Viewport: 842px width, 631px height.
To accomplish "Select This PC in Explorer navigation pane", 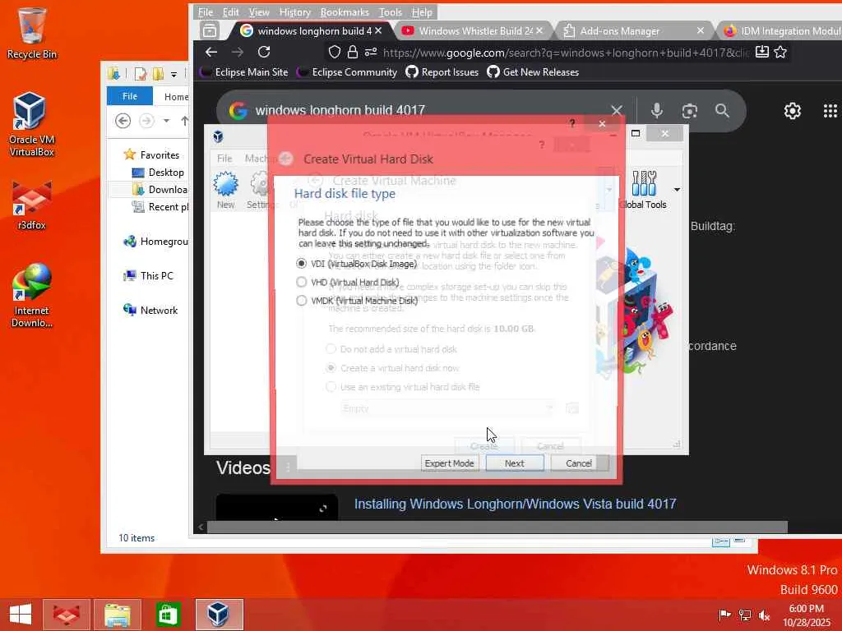I will [149, 276].
